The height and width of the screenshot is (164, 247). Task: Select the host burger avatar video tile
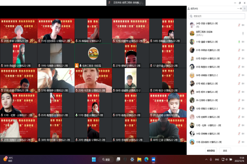pyautogui.click(x=93, y=56)
